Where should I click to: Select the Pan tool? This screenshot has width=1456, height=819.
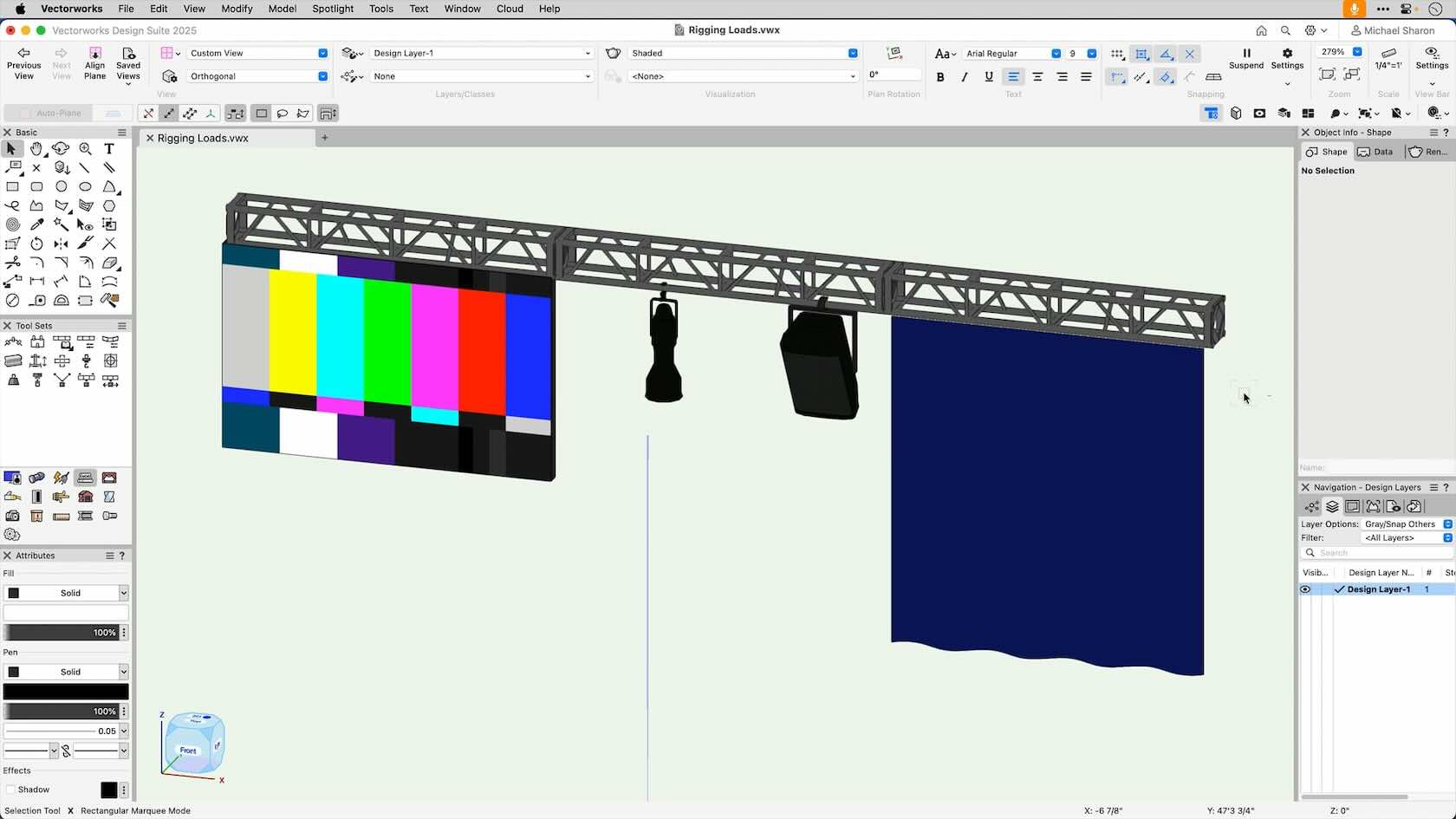point(37,149)
